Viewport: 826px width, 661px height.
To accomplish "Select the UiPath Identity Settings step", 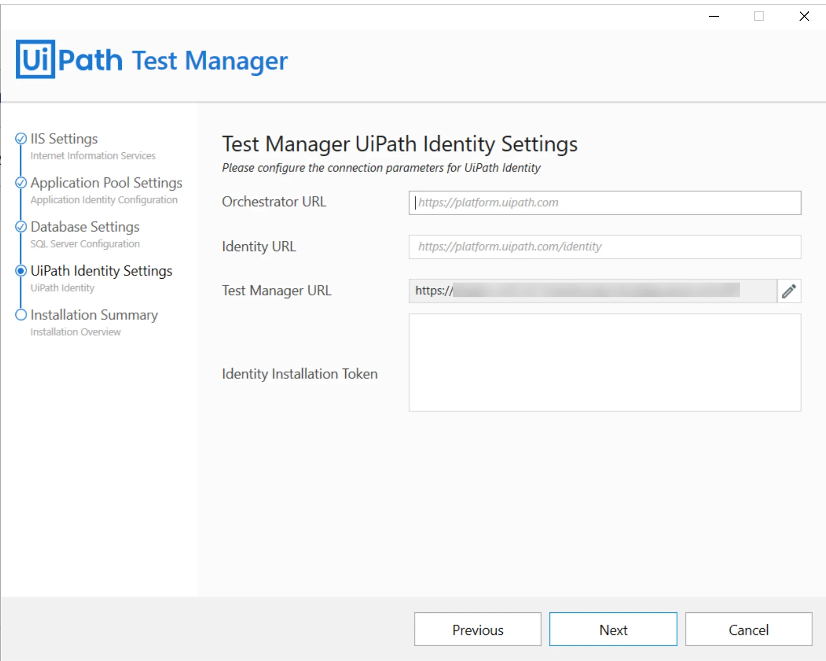I will coord(102,271).
